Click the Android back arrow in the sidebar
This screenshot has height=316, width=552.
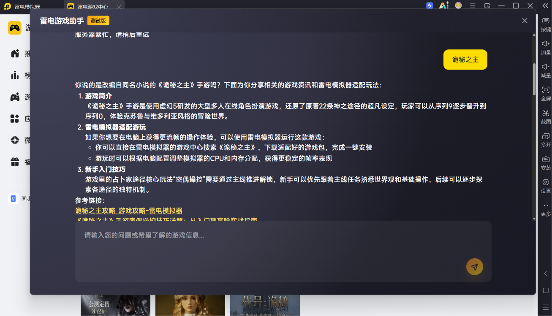tap(546, 273)
